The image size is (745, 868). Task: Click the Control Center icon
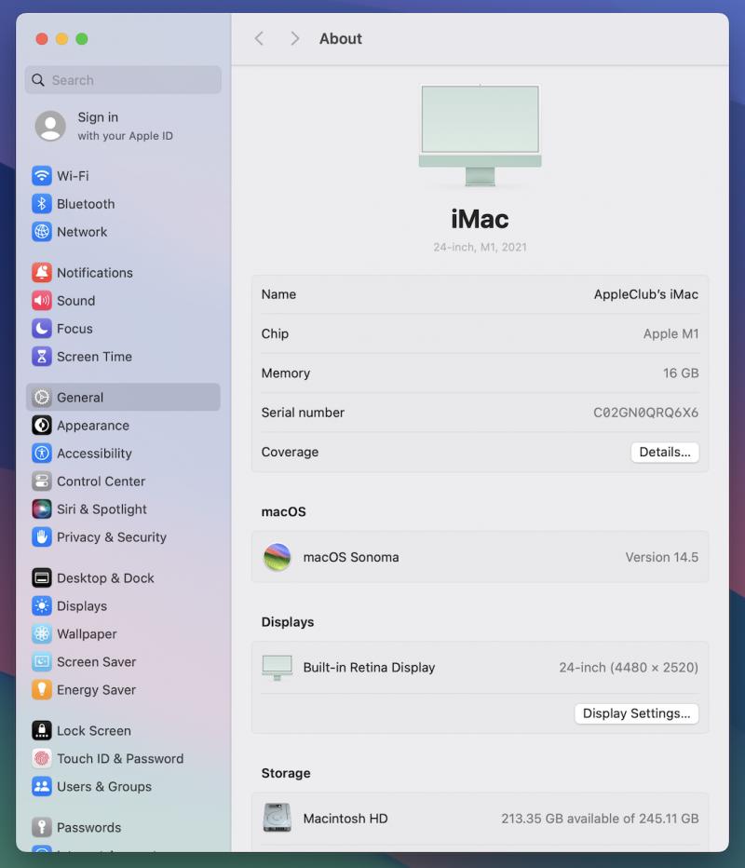pos(42,481)
